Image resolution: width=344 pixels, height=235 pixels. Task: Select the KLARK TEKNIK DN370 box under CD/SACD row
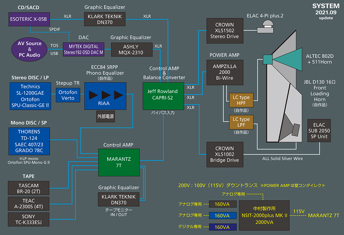pyautogui.click(x=105, y=19)
